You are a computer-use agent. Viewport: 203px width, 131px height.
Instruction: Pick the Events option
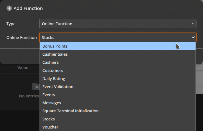coord(118,95)
